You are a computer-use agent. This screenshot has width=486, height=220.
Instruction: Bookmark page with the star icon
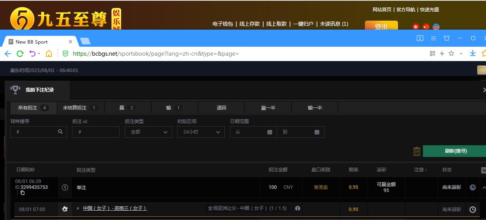click(x=451, y=53)
